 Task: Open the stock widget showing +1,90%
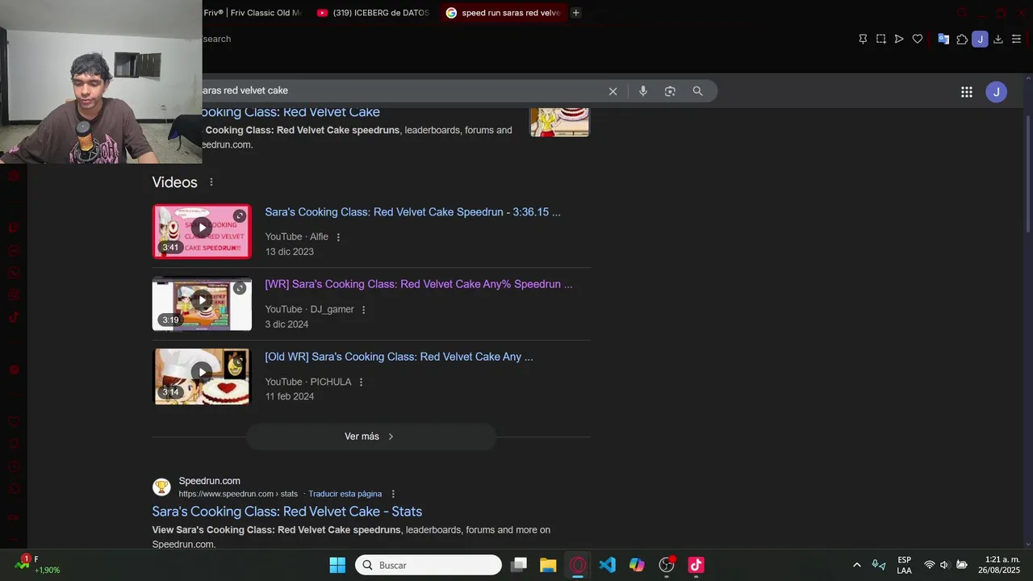point(37,565)
